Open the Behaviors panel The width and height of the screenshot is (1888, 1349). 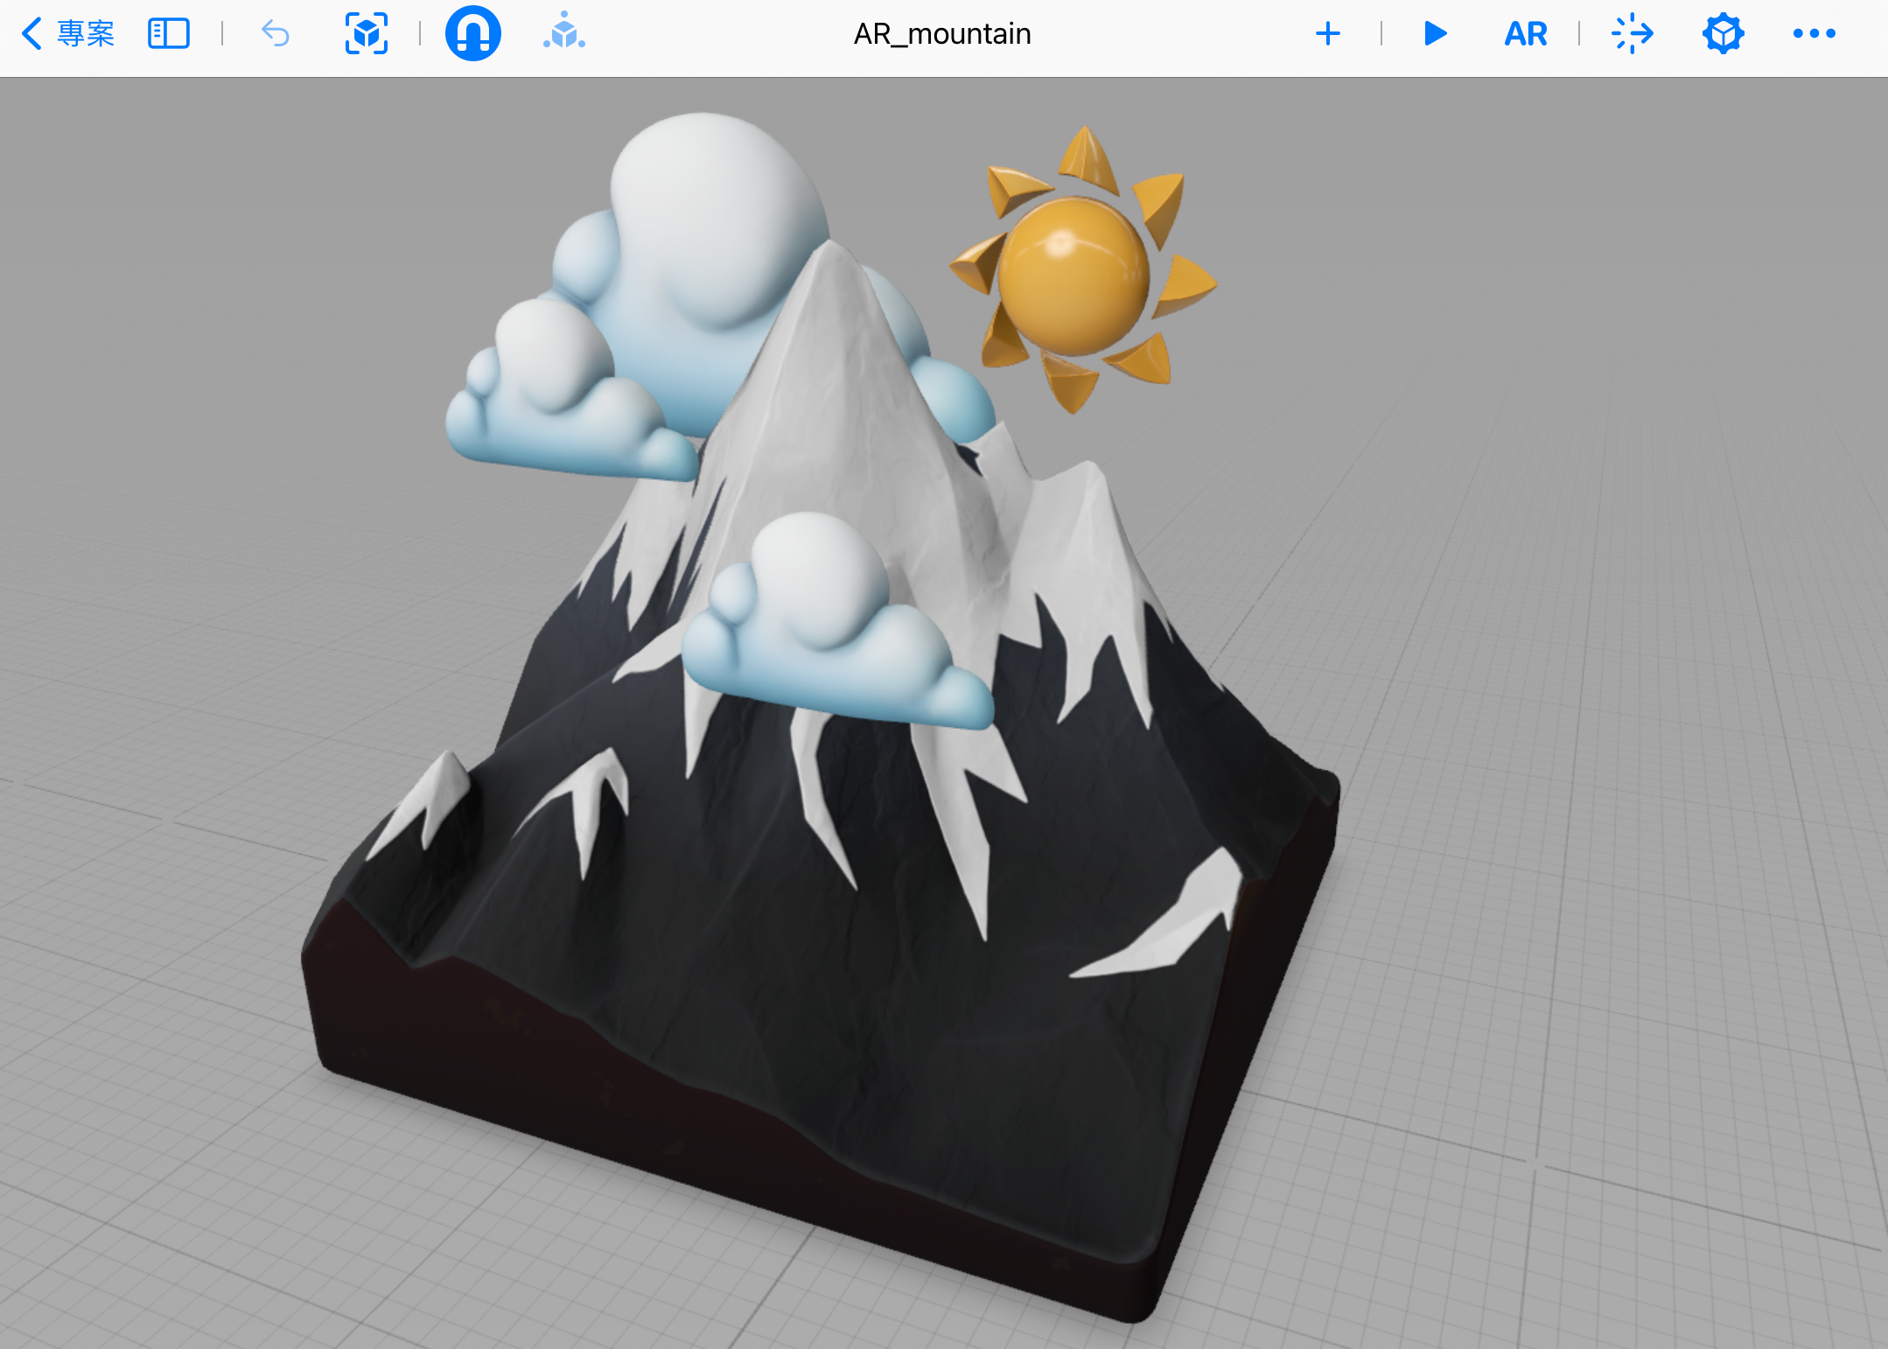coord(1633,34)
